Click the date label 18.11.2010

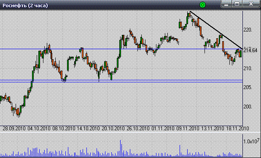click(x=237, y=129)
